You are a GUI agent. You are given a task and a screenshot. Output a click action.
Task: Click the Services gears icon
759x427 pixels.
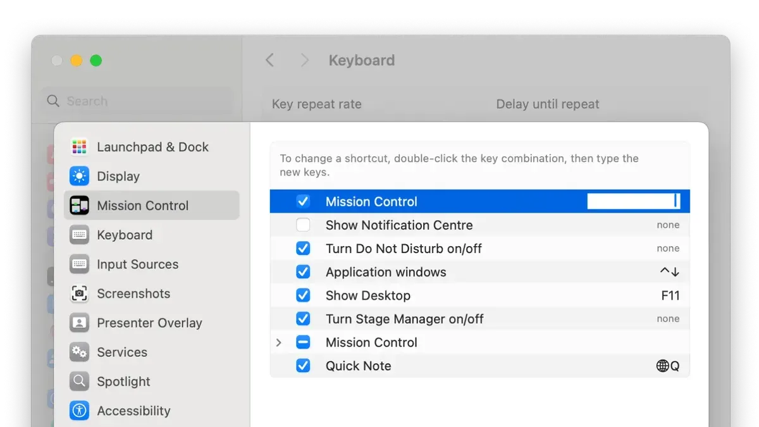(x=79, y=352)
